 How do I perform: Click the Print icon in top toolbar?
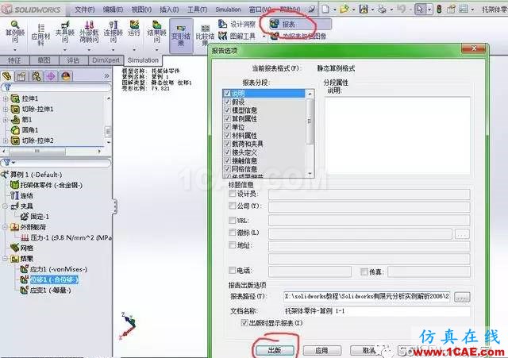pyautogui.click(x=383, y=9)
